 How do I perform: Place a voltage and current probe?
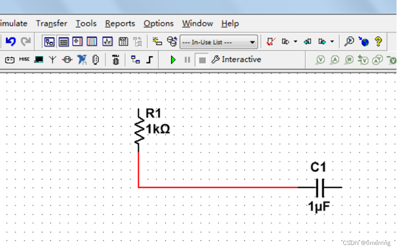377,60
